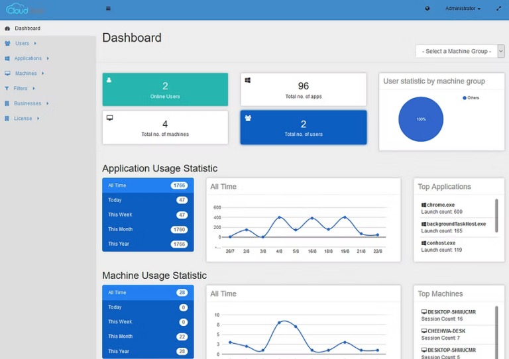Select Today under Application Usage Statistic
The width and height of the screenshot is (509, 359).
pos(148,200)
